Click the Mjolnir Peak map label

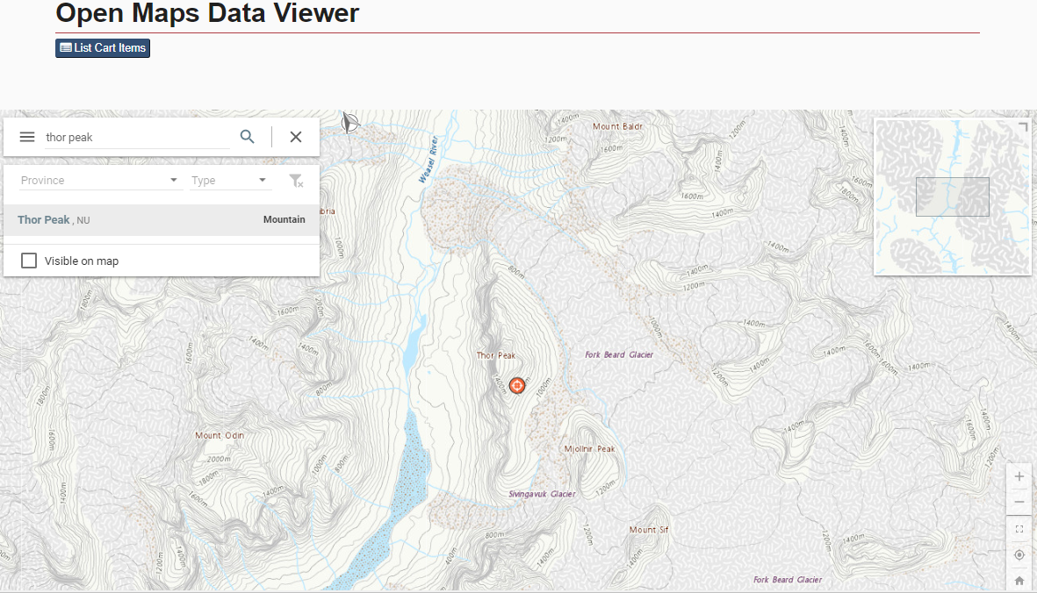coord(589,448)
